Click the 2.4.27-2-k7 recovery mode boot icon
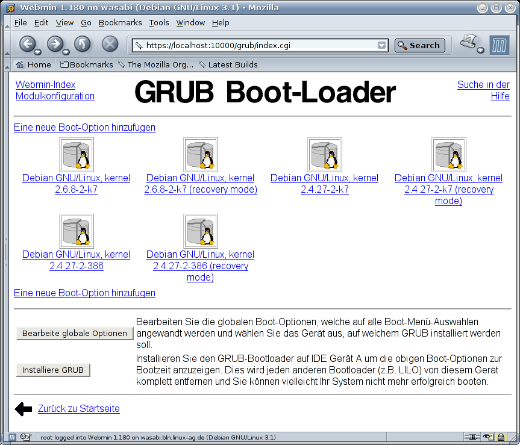This screenshot has width=520, height=445. (x=449, y=155)
